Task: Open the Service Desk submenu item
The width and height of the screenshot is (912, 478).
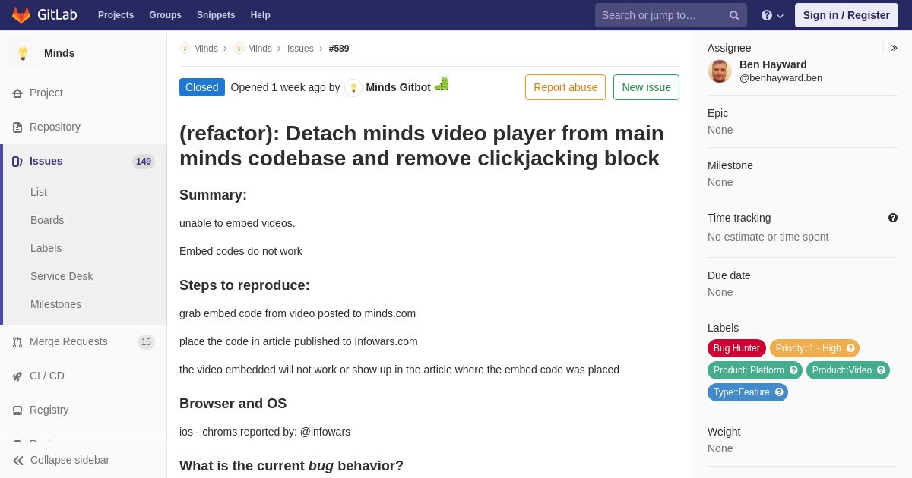Action: (62, 276)
